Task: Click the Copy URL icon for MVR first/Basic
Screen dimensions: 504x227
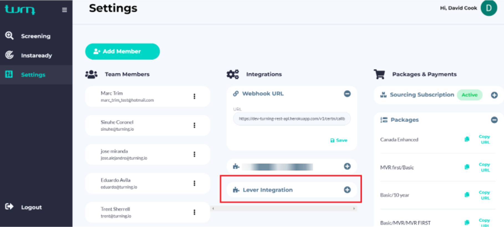Action: coord(467,167)
